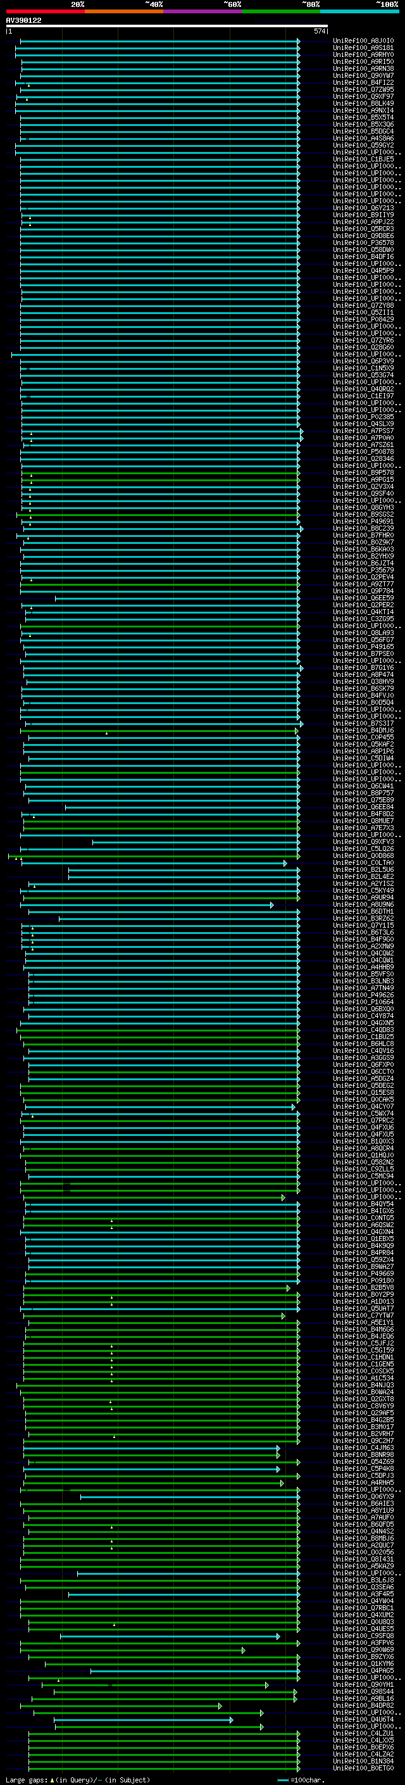This screenshot has width=405, height=1785.
Task: Select the UniRef100_P10664 label
Action: point(363,1002)
